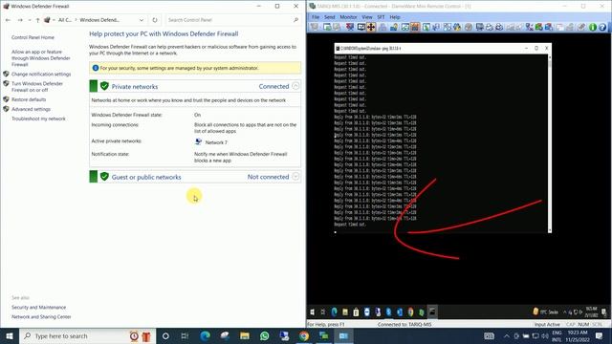Click the 'All C...' breadcrumb segment

coord(65,20)
